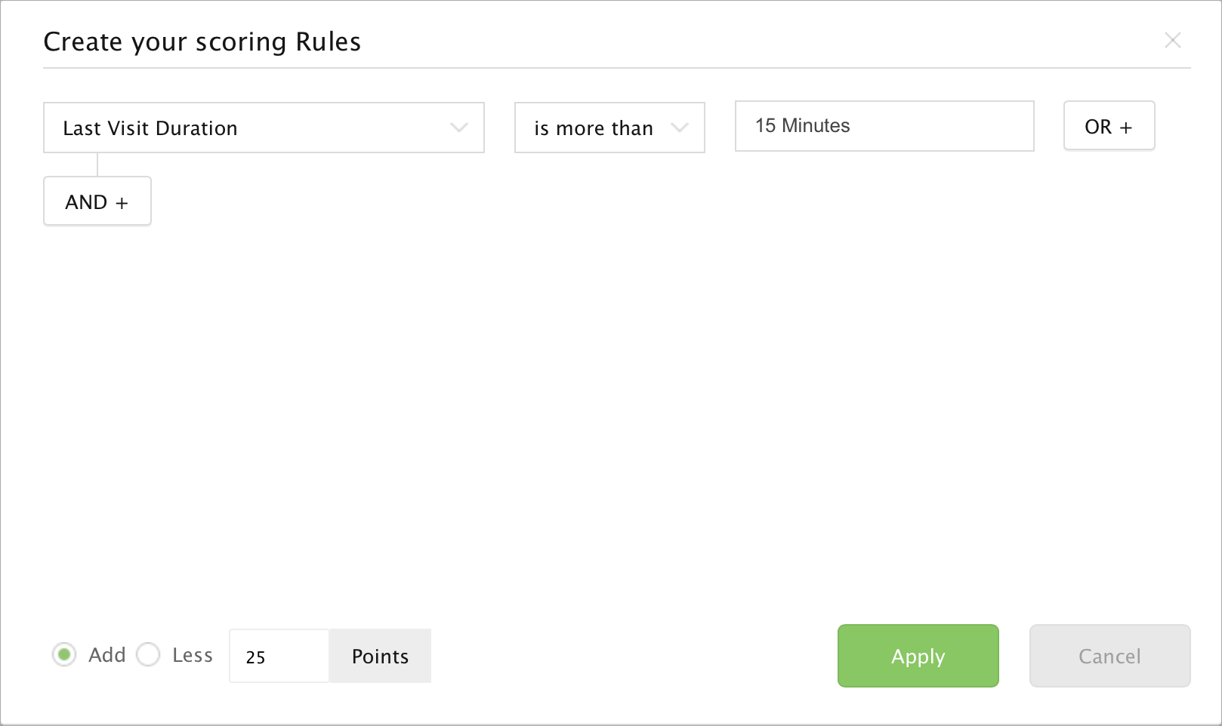Click the 'Add' radio label text

(107, 655)
